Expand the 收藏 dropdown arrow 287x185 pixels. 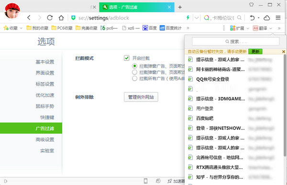(21, 28)
